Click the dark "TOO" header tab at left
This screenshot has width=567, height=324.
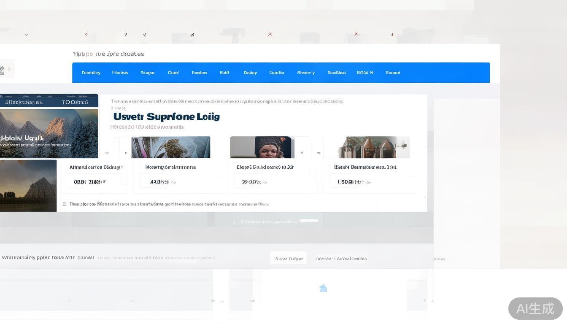(x=75, y=102)
